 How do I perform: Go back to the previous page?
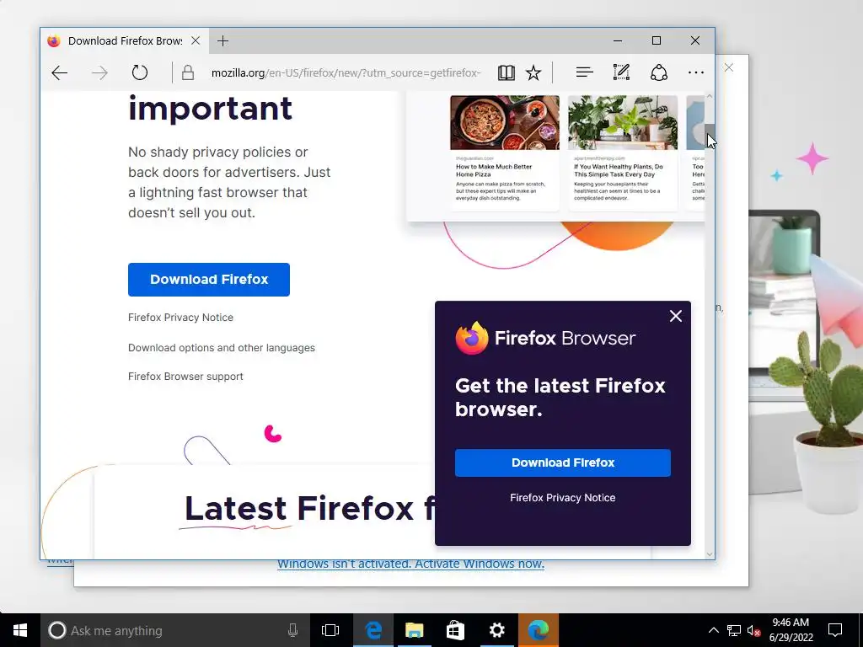click(60, 72)
